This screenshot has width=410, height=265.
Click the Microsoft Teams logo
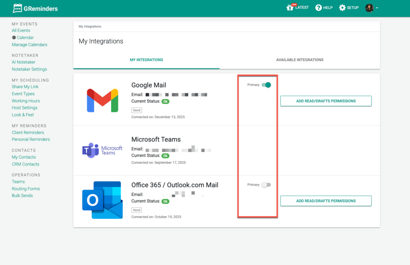[x=102, y=150]
